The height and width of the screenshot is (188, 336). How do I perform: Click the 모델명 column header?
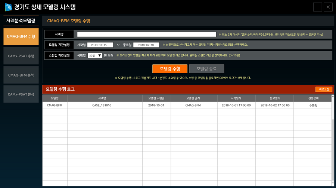point(55,98)
